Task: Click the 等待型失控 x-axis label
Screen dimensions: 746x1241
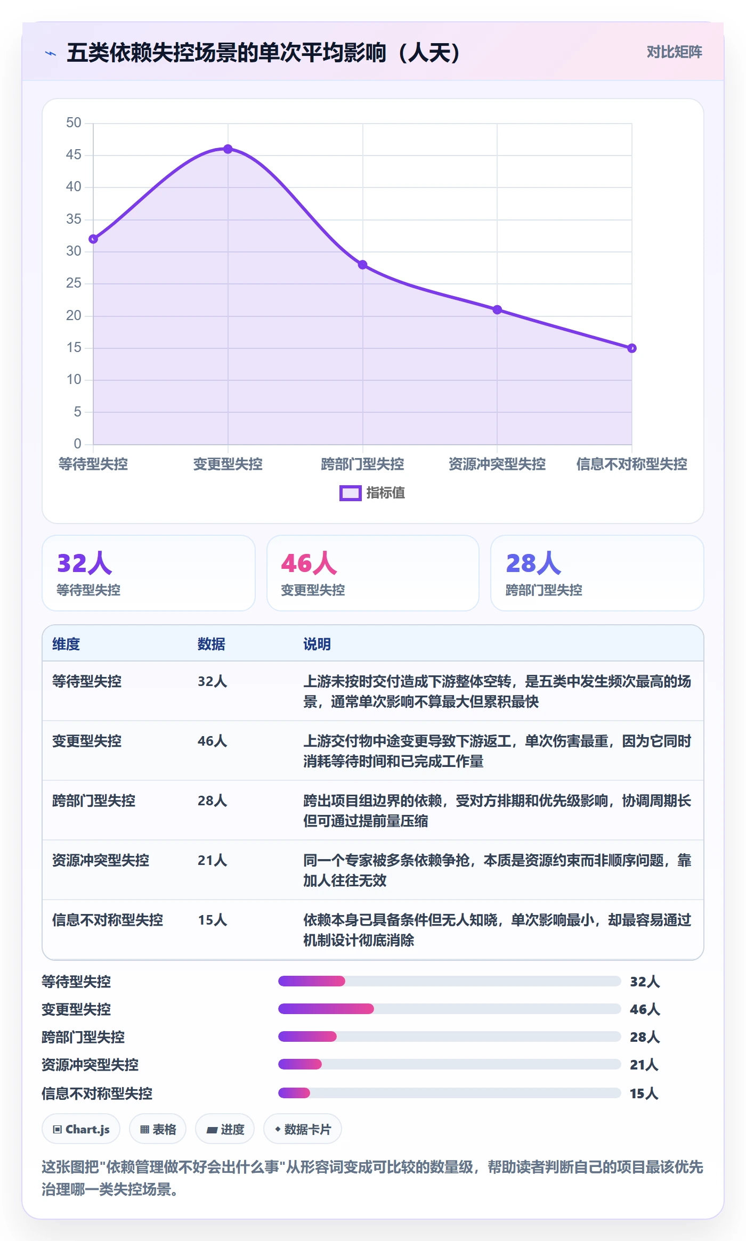Action: (93, 464)
